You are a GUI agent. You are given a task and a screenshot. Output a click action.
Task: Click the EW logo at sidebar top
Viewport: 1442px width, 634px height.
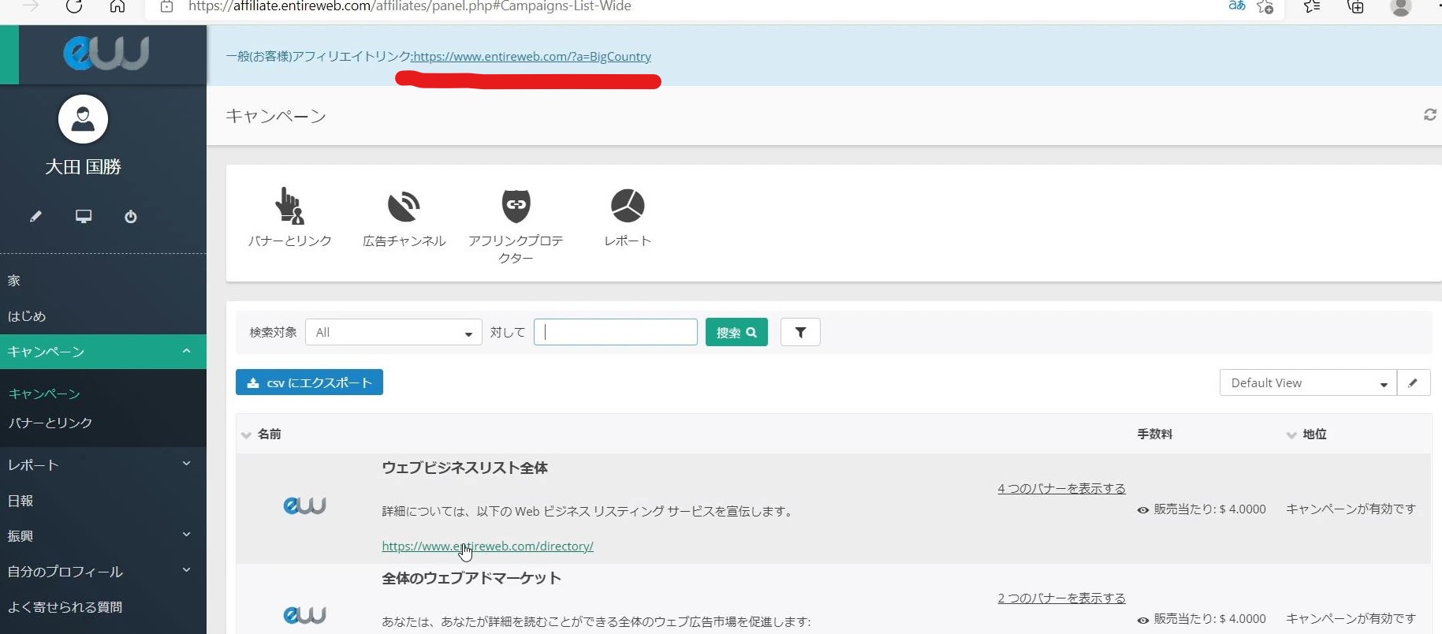click(106, 54)
